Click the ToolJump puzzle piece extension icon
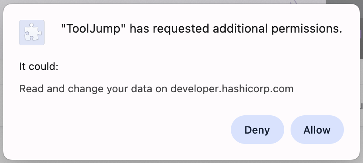 [32, 33]
